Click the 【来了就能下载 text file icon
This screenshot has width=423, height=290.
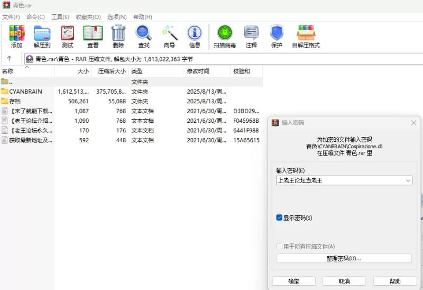coord(5,111)
